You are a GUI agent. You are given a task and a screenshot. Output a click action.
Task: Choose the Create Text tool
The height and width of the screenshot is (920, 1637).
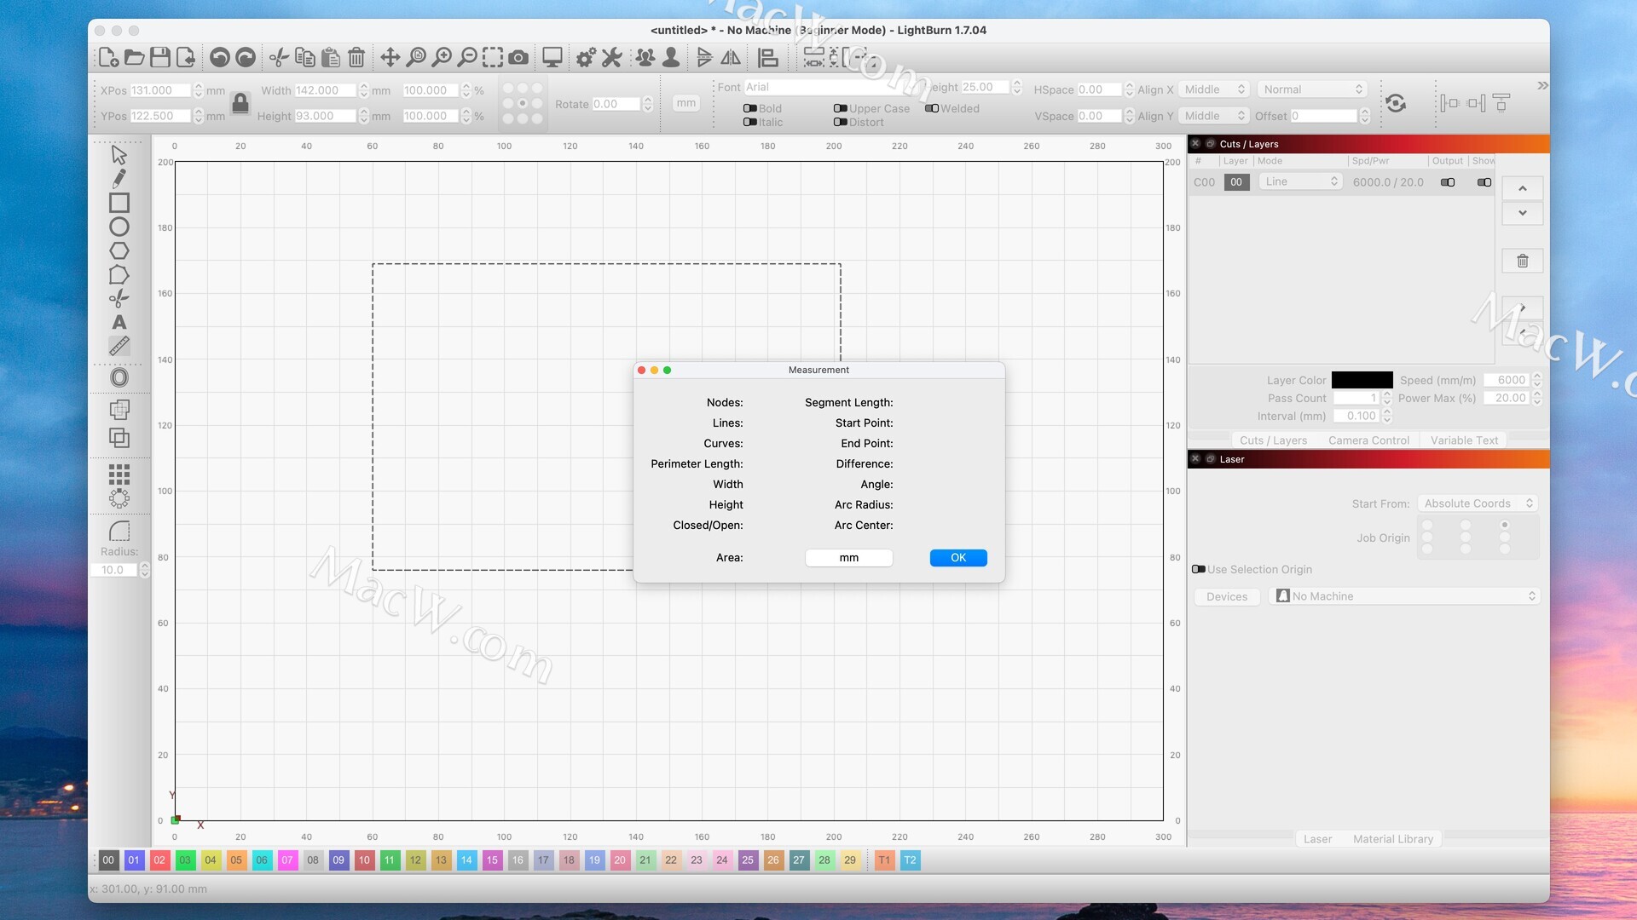pos(119,322)
